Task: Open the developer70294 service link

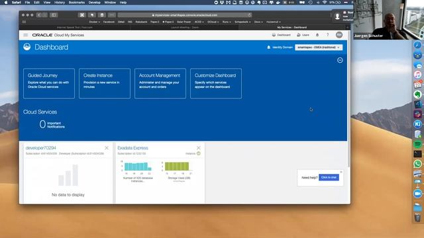Action: coord(41,148)
